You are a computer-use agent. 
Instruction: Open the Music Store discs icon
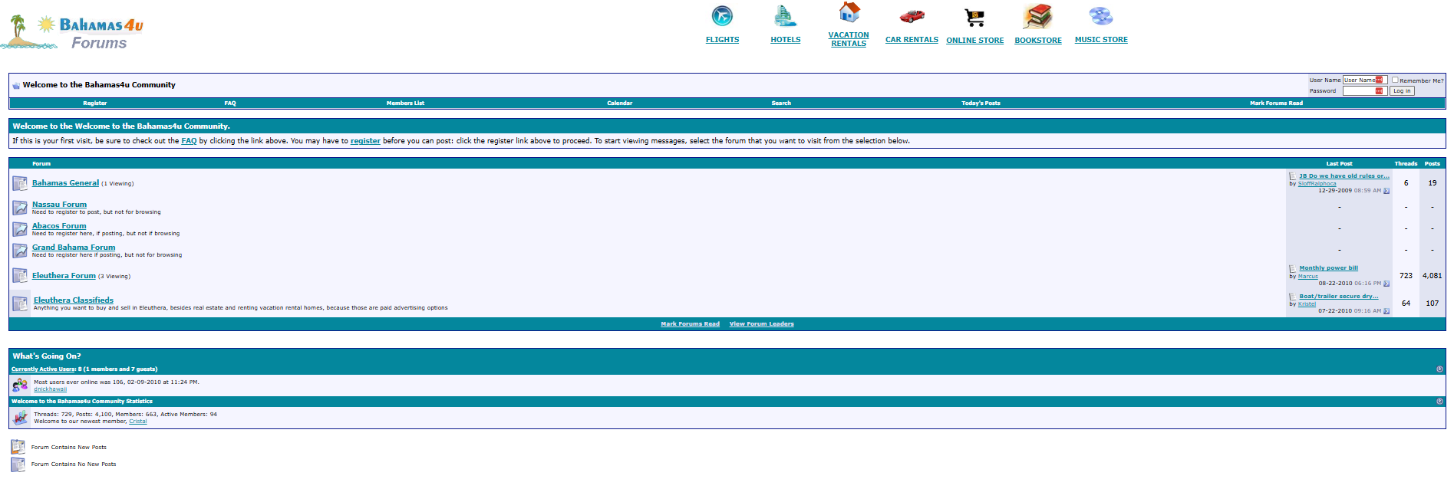(1100, 16)
